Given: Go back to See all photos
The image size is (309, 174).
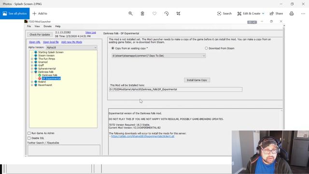Looking at the screenshot, I should click(x=15, y=14).
